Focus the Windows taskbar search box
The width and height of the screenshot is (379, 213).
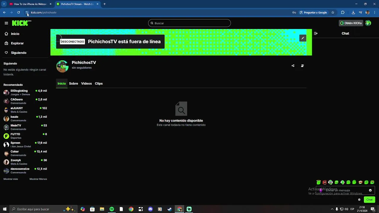(43, 209)
